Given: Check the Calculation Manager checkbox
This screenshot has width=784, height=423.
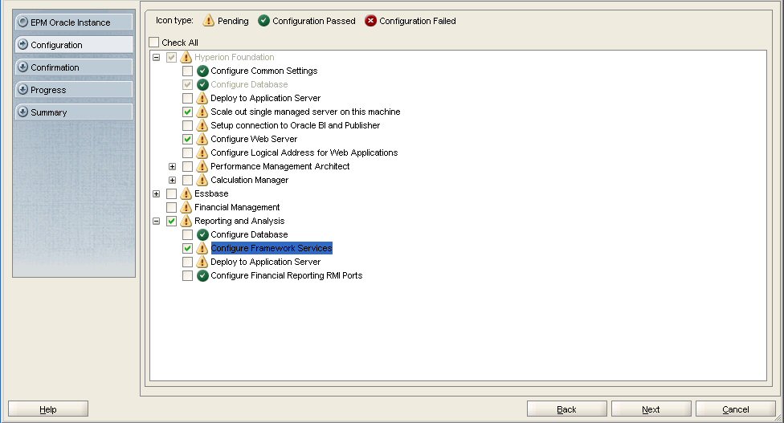Looking at the screenshot, I should coord(187,180).
